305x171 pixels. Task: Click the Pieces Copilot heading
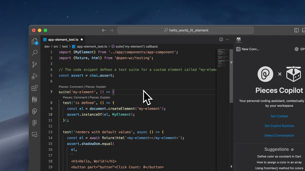point(279,90)
